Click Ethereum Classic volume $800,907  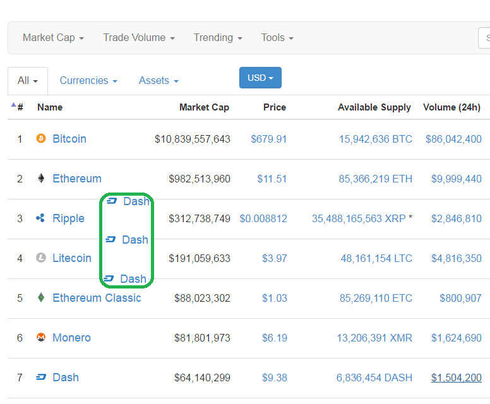[460, 298]
